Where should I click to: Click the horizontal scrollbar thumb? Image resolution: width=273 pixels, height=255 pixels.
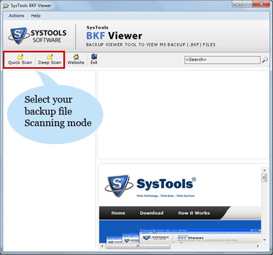pyautogui.click(x=138, y=246)
